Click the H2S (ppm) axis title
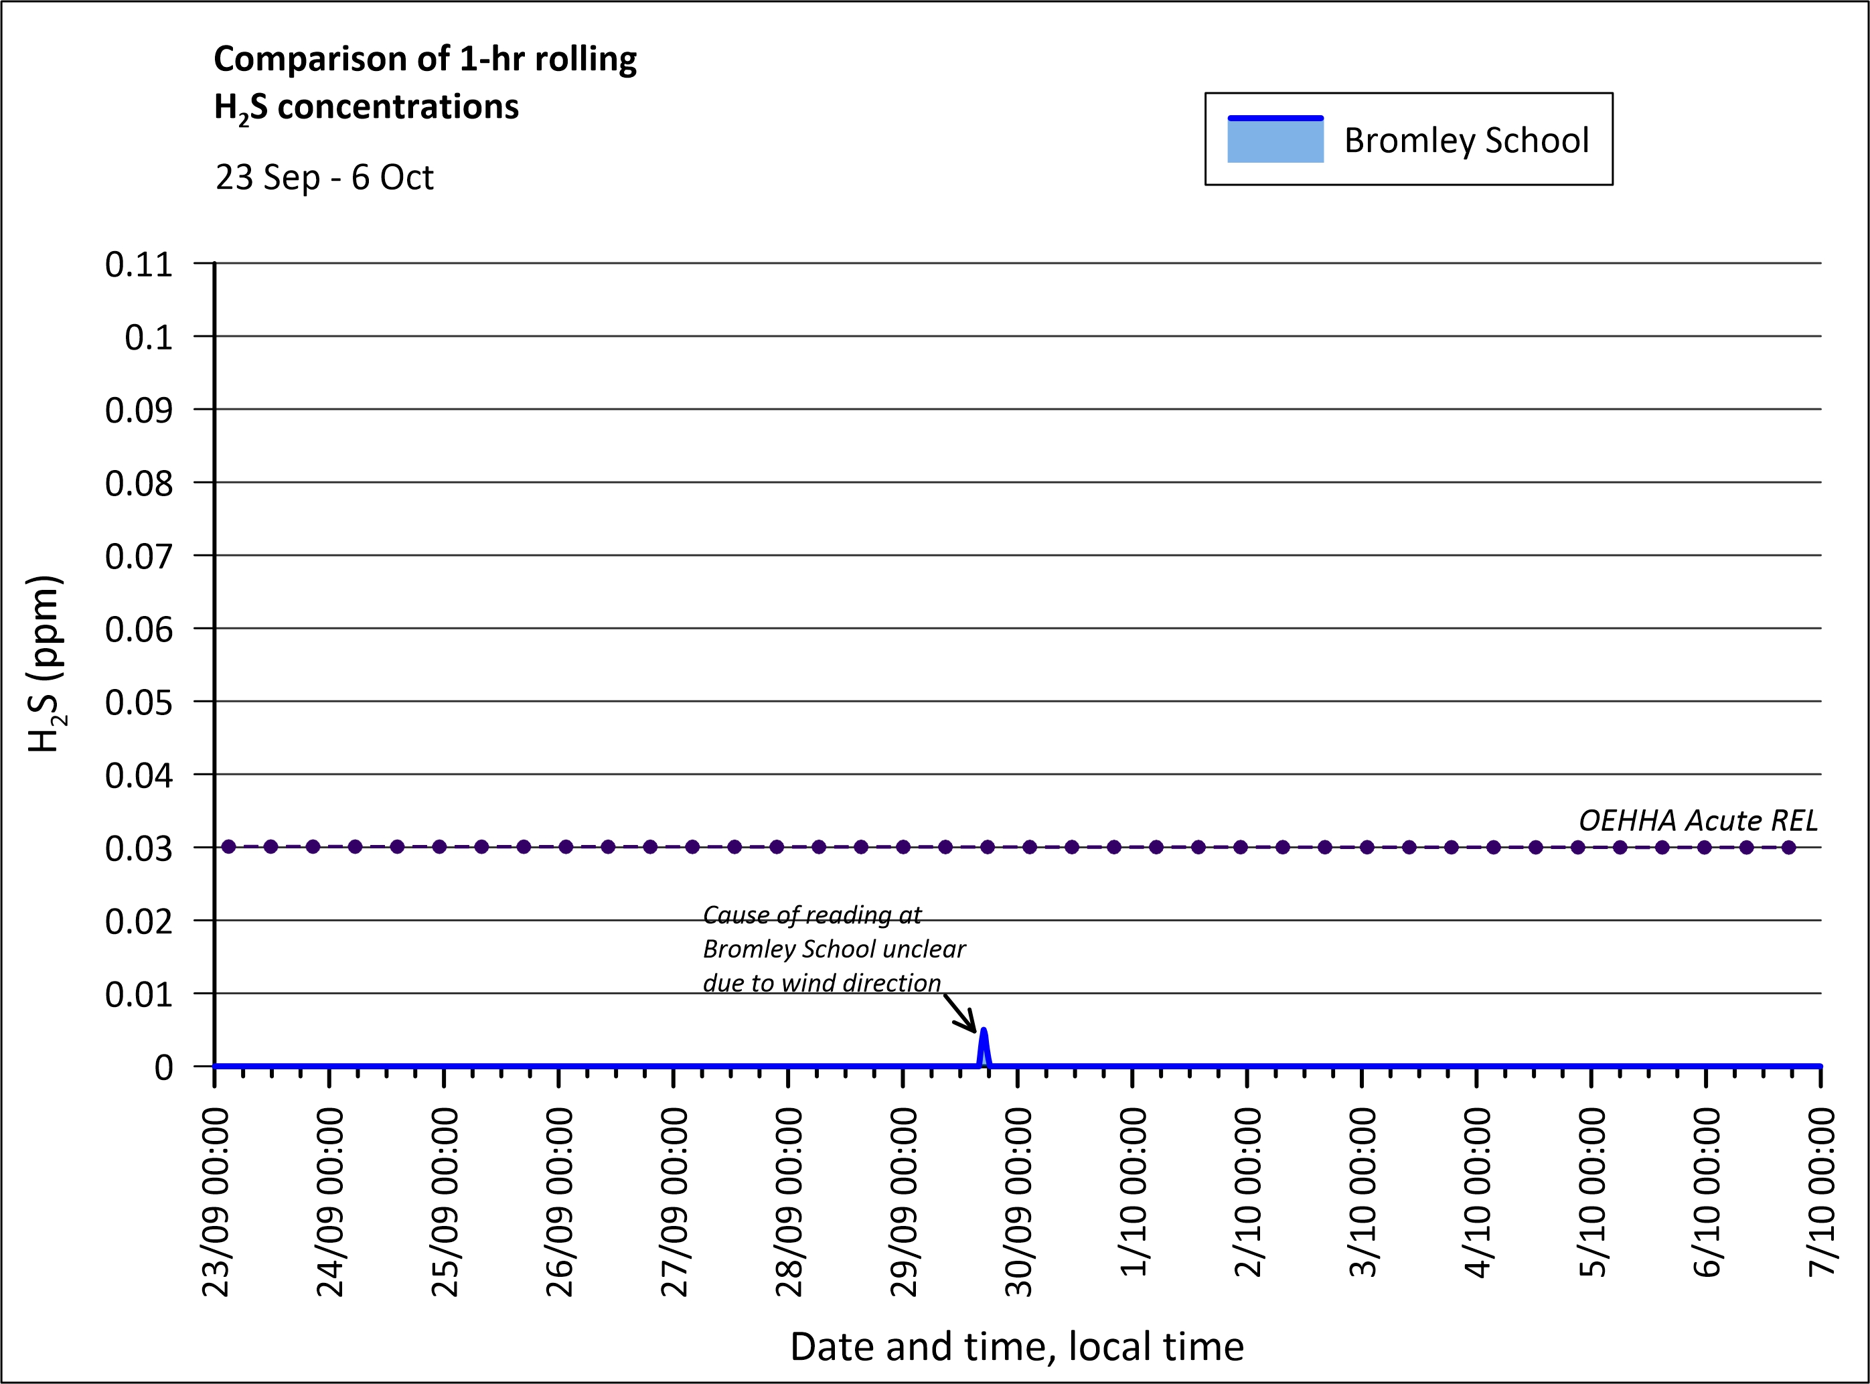Screen dimensions: 1870x1384 tap(46, 664)
